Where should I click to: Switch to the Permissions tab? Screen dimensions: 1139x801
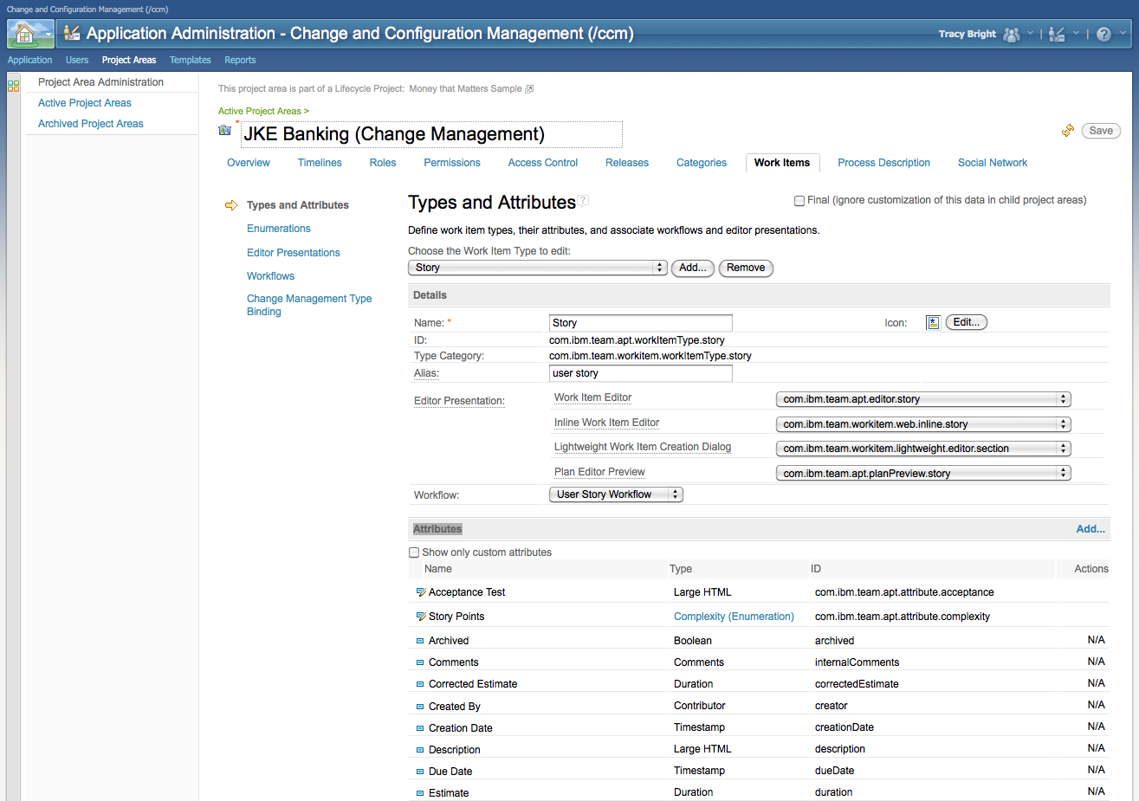pos(452,163)
